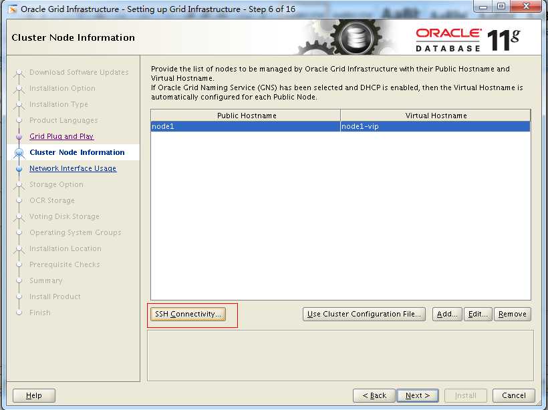Image resolution: width=548 pixels, height=410 pixels.
Task: Select the node1 public hostname cell
Action: click(245, 126)
